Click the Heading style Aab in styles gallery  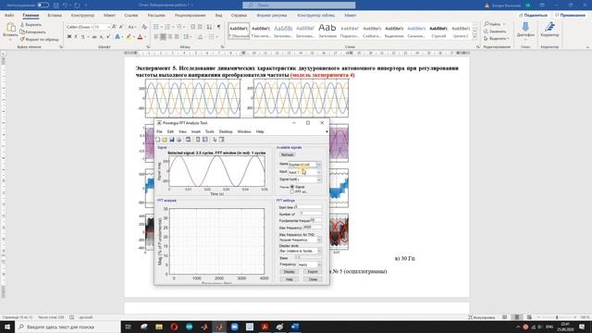(327, 31)
